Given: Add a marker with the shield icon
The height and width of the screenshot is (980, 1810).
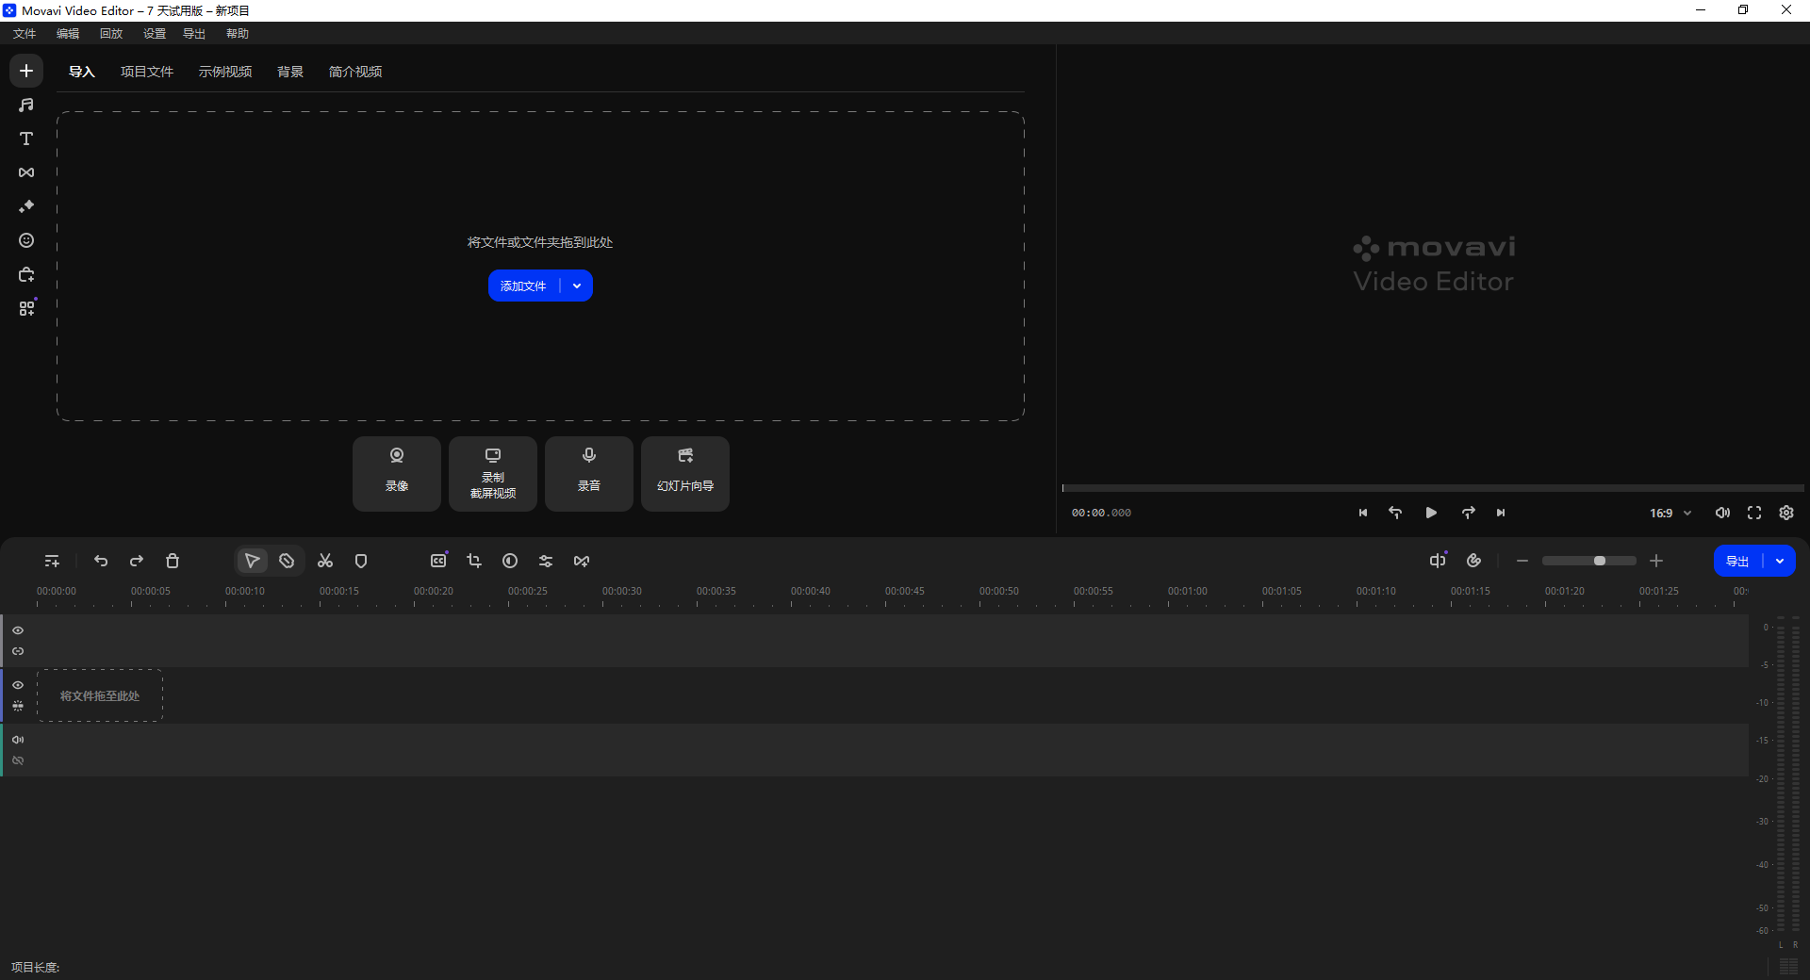Looking at the screenshot, I should [361, 561].
